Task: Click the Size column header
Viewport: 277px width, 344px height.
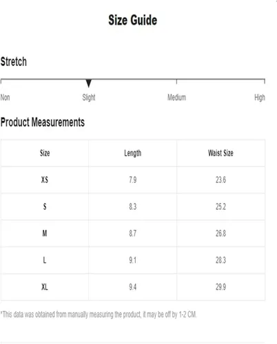Action: 45,153
